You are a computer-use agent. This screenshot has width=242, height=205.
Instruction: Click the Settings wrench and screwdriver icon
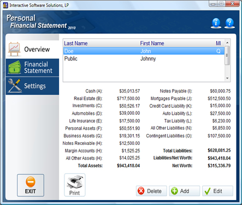(x=14, y=86)
